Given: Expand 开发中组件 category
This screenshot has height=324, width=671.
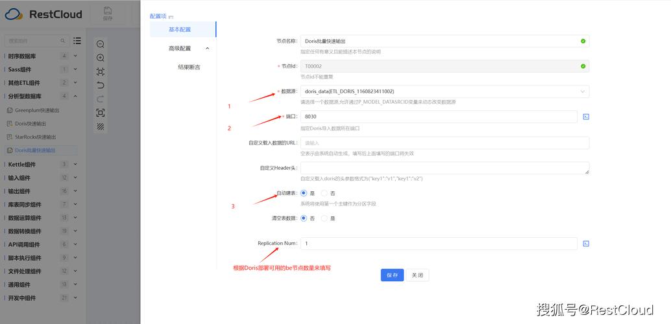Looking at the screenshot, I should [x=75, y=298].
